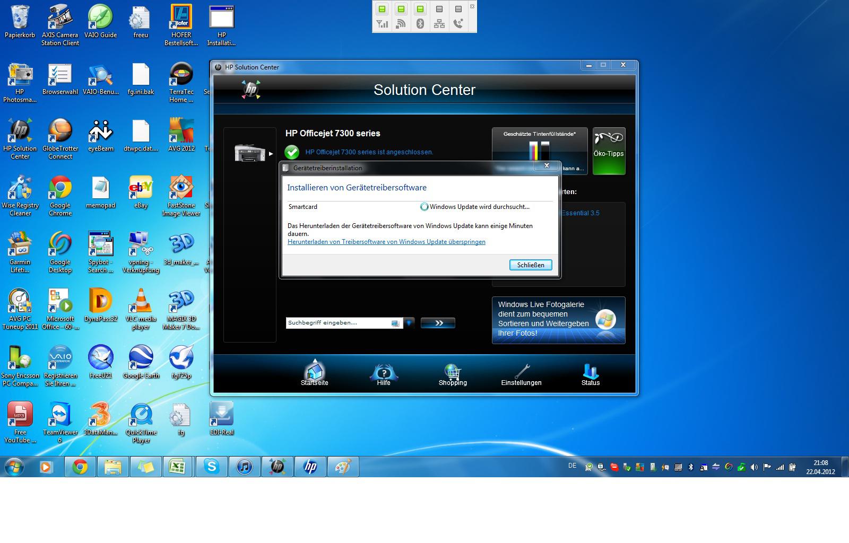The width and height of the screenshot is (849, 543).
Task: Select the HP Officejet printer device icon
Action: pyautogui.click(x=250, y=153)
